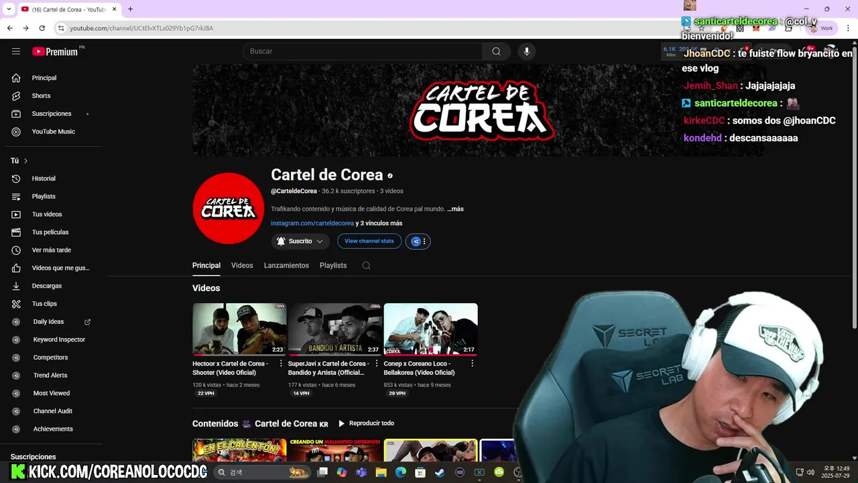Click the search magnifier button
The height and width of the screenshot is (483, 858).
point(496,52)
